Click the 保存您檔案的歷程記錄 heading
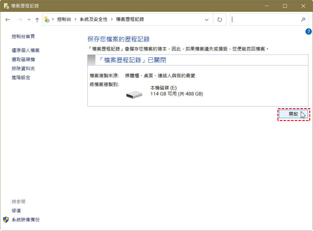 118,39
